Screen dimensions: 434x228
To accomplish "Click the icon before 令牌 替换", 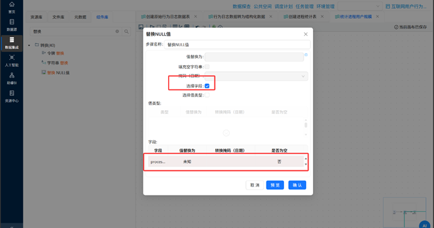I will coord(43,53).
